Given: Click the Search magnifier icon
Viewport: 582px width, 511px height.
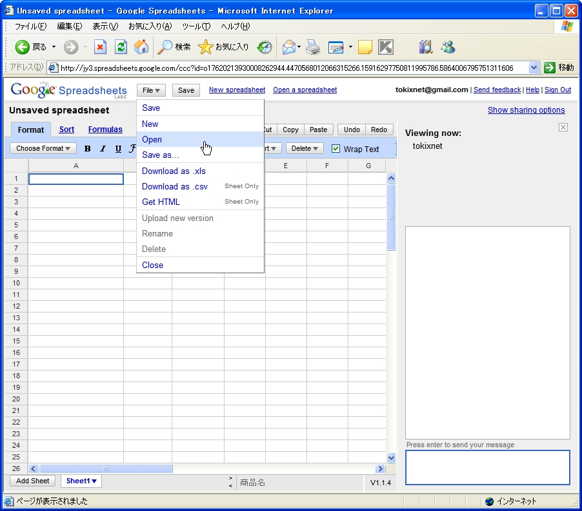Looking at the screenshot, I should (x=165, y=47).
